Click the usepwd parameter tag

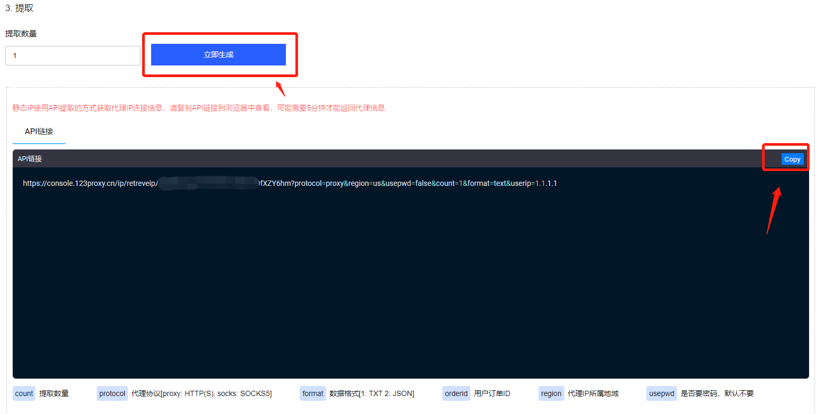point(661,393)
